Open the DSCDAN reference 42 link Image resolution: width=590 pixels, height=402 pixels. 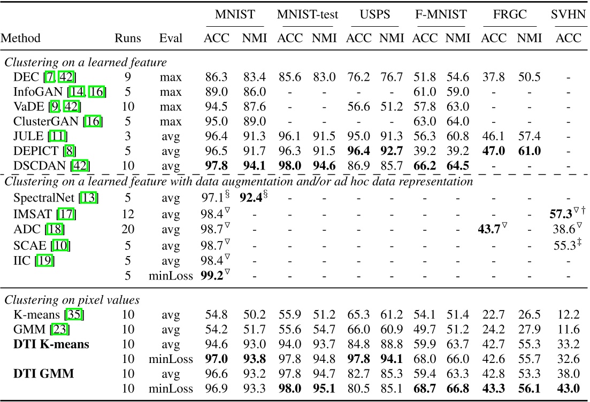(x=79, y=164)
